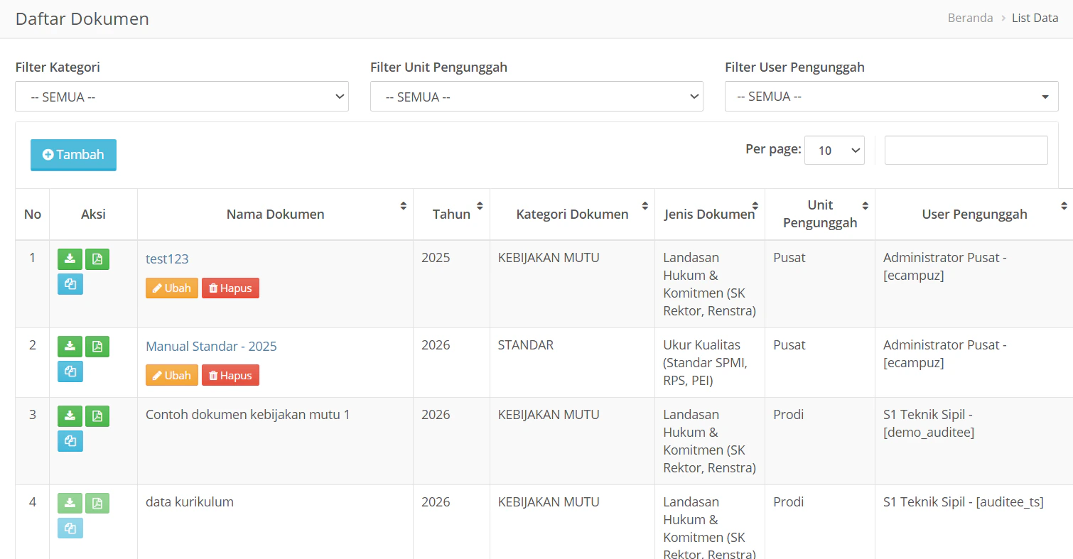Duplicate the Manual Standar - 2025 entry

(70, 371)
